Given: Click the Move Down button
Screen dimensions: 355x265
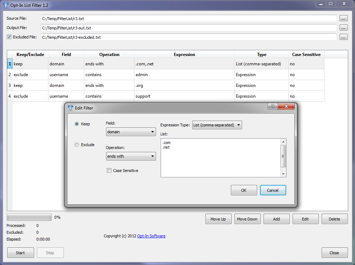Looking at the screenshot, I should tap(247, 219).
